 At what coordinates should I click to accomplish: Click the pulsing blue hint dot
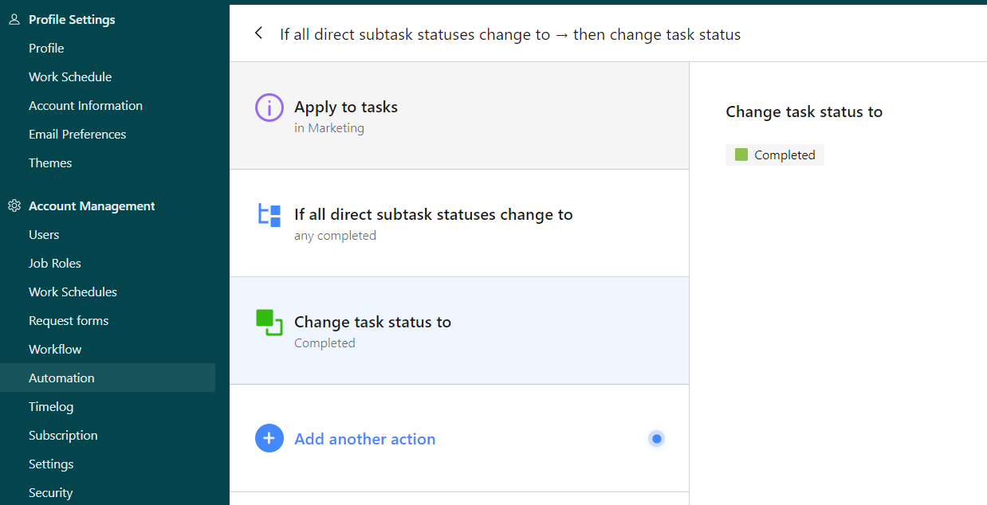point(656,438)
